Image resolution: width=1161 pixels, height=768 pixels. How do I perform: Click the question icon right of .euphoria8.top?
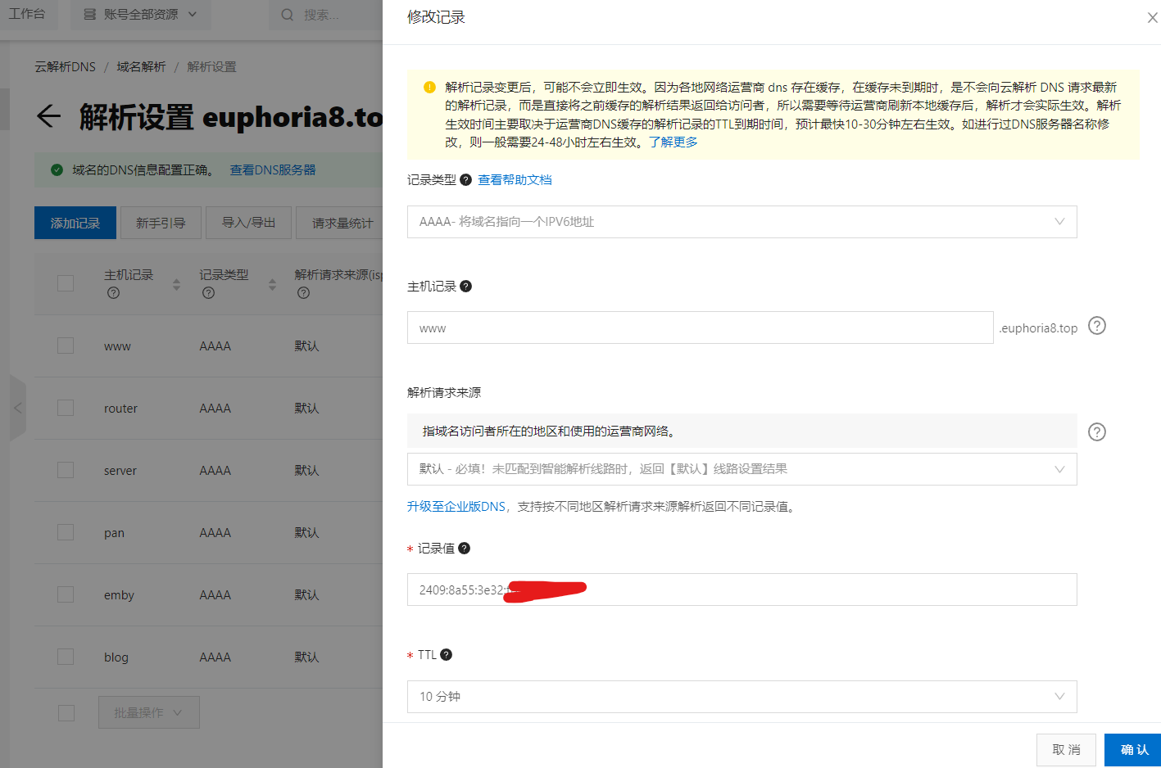point(1096,326)
